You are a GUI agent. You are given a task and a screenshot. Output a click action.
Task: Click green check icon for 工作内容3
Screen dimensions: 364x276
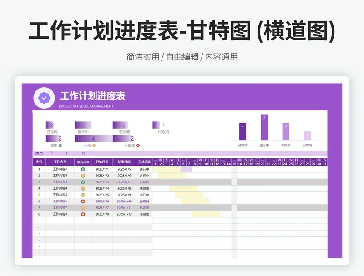[83, 182]
